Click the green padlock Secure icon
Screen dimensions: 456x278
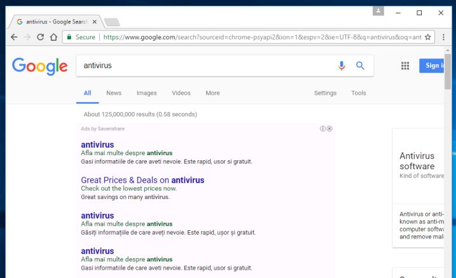69,37
